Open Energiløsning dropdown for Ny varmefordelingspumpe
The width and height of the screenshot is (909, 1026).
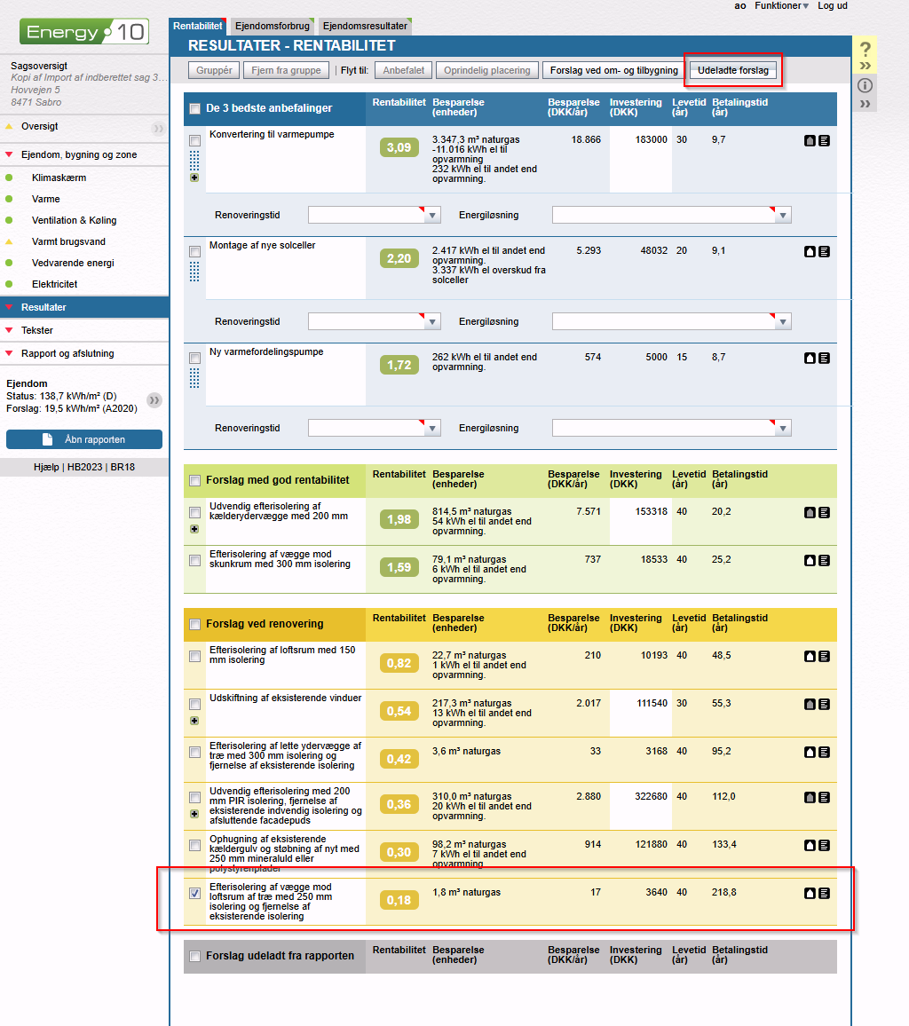pos(782,428)
